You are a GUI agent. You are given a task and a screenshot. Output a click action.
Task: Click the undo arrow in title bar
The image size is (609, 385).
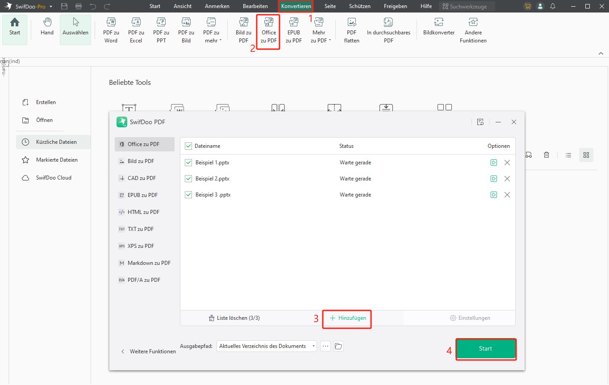93,6
